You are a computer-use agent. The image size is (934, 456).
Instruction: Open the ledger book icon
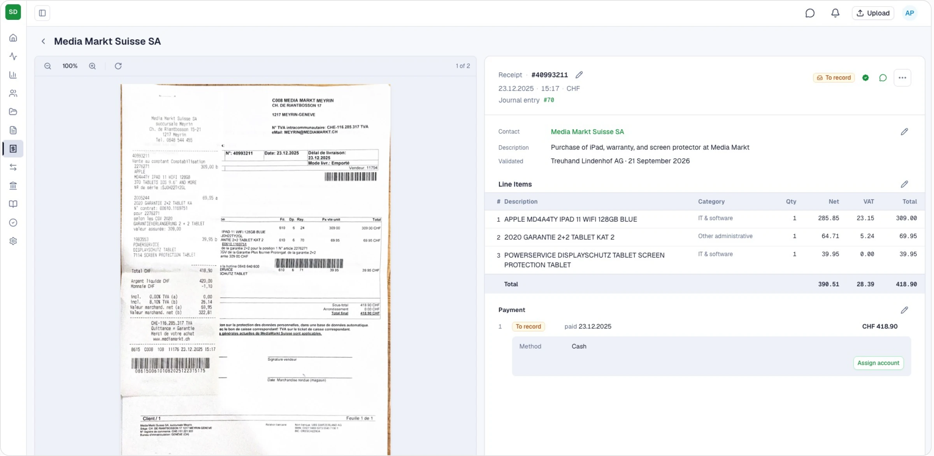tap(13, 204)
